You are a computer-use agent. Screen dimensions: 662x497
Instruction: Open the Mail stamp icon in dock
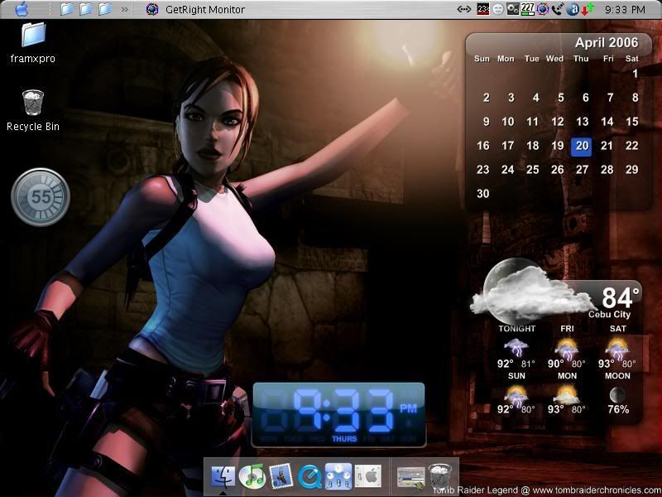tap(281, 475)
